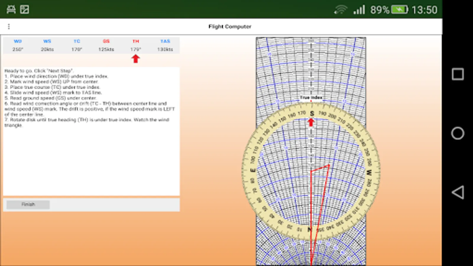The height and width of the screenshot is (266, 473).
Task: Tap the battery icon in status bar
Action: point(399,10)
